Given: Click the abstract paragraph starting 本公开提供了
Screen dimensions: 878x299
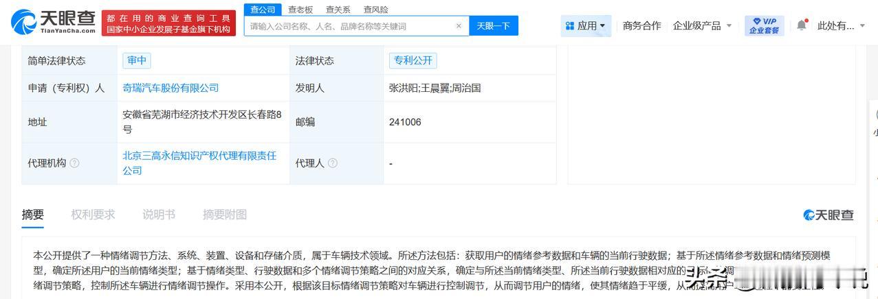Looking at the screenshot, I should point(432,270).
